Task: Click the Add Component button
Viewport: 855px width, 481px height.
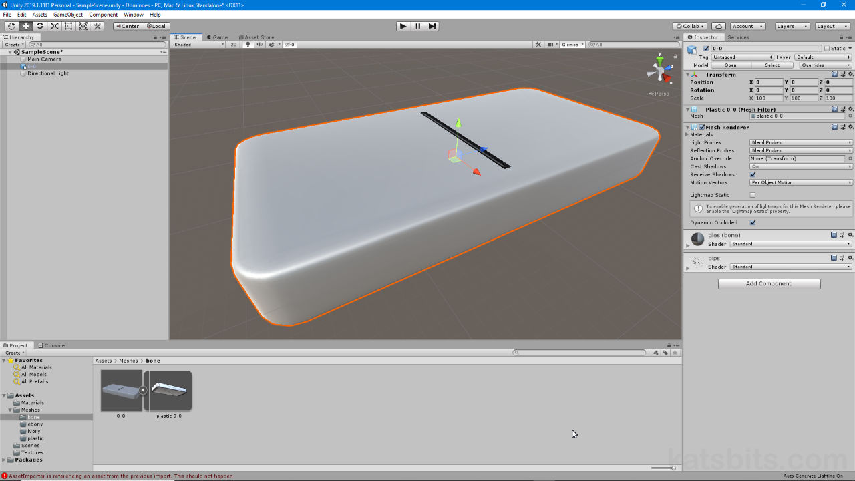Action: tap(769, 284)
